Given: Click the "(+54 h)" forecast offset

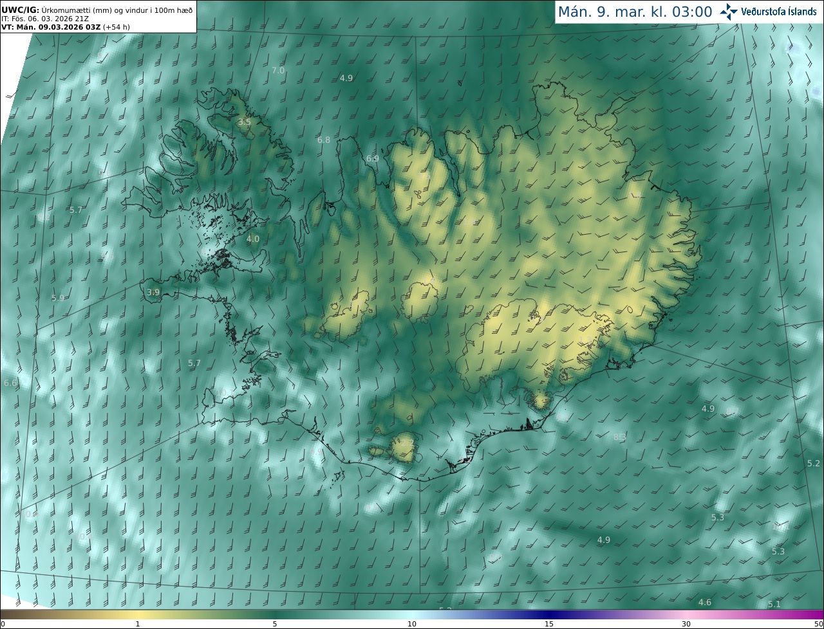Looking at the screenshot, I should (117, 28).
